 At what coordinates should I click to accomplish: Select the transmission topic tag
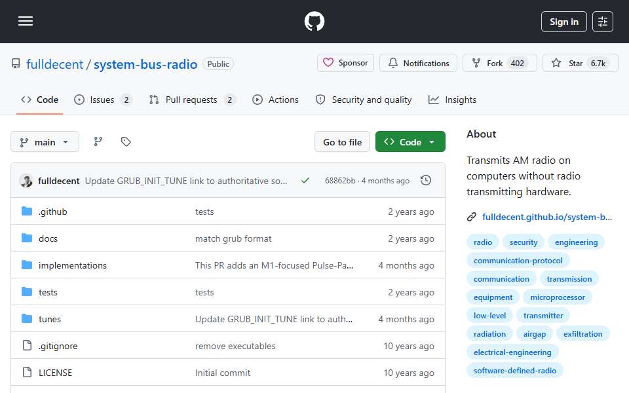569,279
